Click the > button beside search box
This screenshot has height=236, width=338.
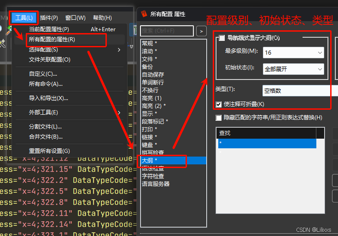tap(201, 31)
